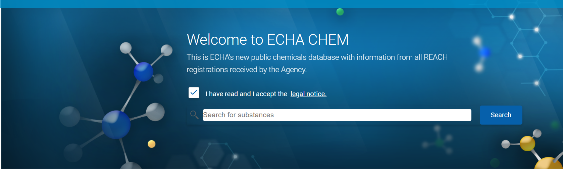Click the light blue bar at page top

coord(281,4)
